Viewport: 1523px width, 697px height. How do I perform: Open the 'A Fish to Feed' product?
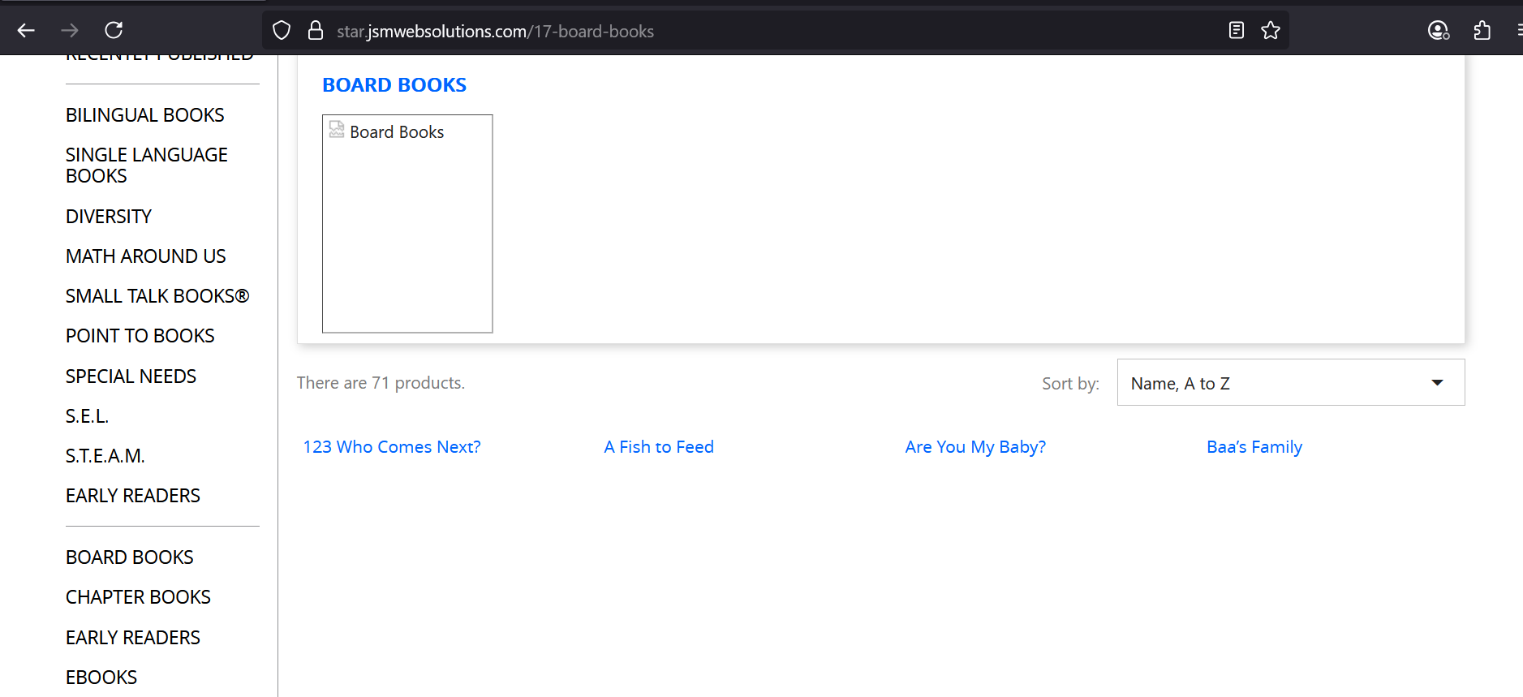point(659,447)
